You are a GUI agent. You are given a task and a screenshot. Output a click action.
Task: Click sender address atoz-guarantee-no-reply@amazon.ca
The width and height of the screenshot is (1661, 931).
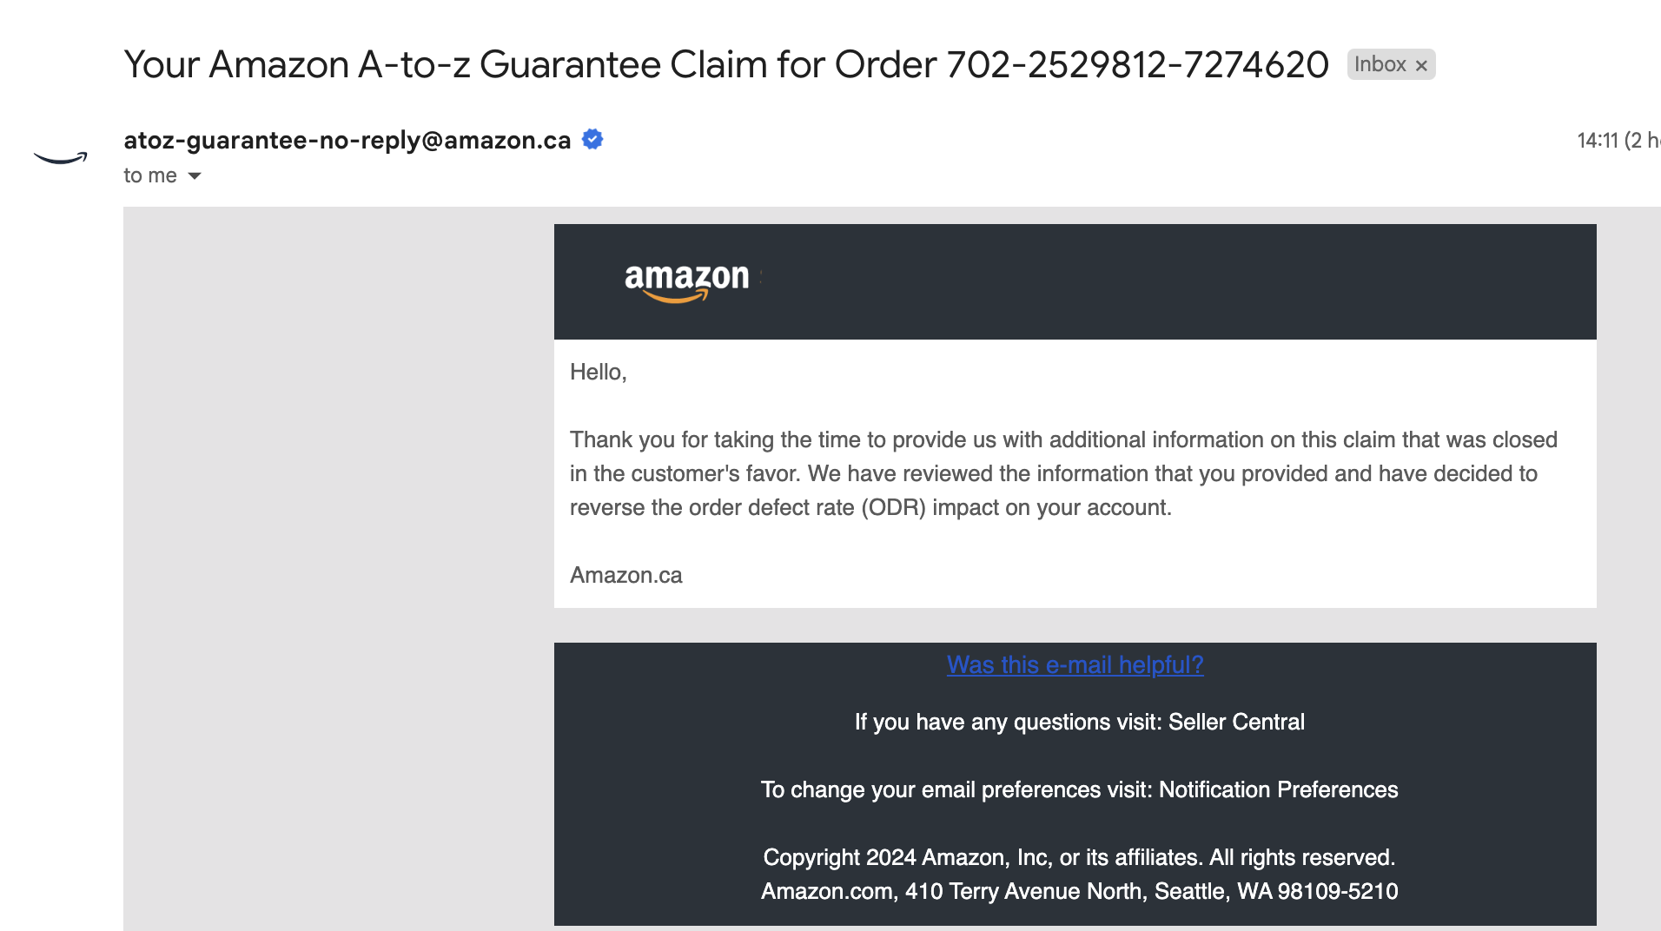click(347, 140)
